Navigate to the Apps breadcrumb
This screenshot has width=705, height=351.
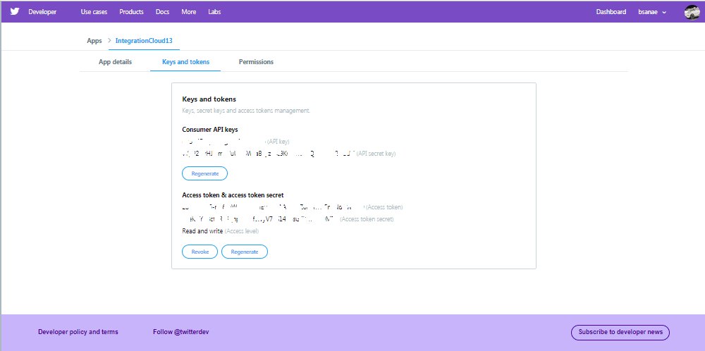tap(94, 41)
